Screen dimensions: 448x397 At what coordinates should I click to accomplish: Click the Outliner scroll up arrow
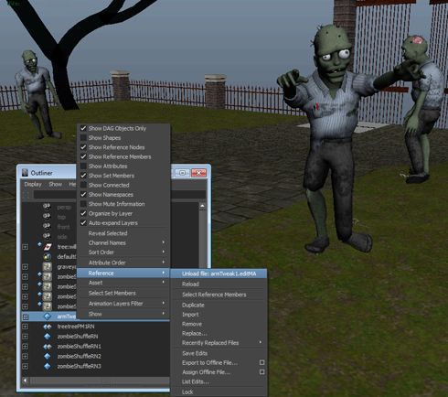tap(202, 206)
